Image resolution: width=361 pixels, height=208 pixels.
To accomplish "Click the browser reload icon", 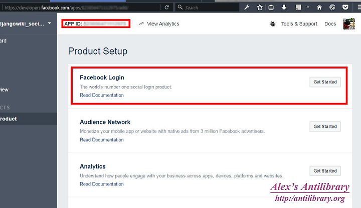I will point(166,7).
